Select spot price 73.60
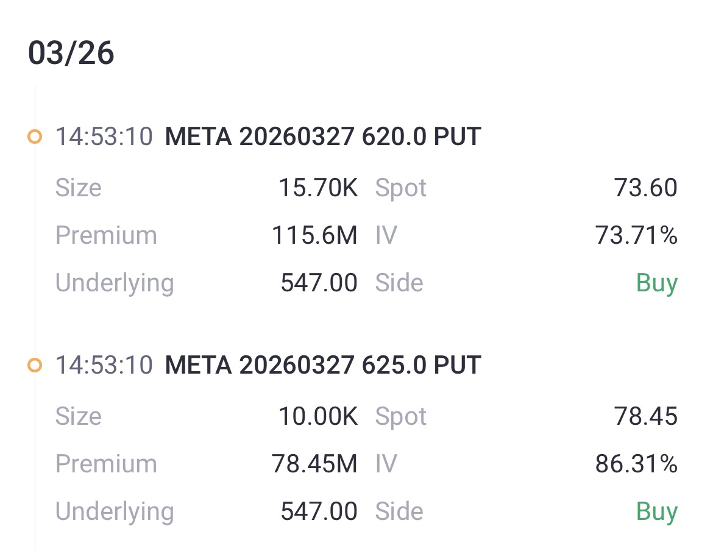Image resolution: width=713 pixels, height=551 pixels. 645,188
